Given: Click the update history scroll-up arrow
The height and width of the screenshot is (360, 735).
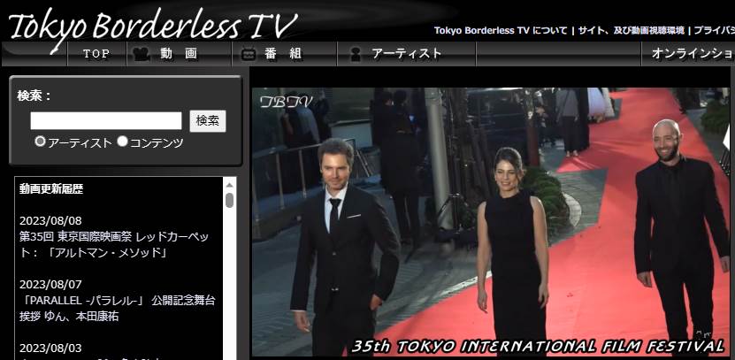Looking at the screenshot, I should [x=229, y=185].
